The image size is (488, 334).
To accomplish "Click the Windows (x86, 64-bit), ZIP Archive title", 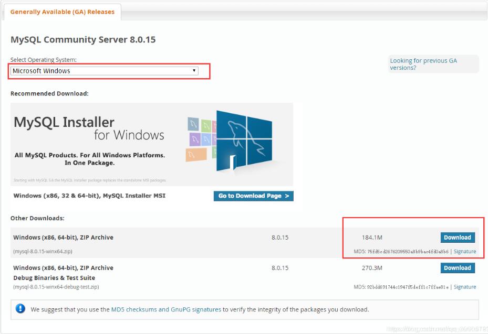I will pos(63,238).
